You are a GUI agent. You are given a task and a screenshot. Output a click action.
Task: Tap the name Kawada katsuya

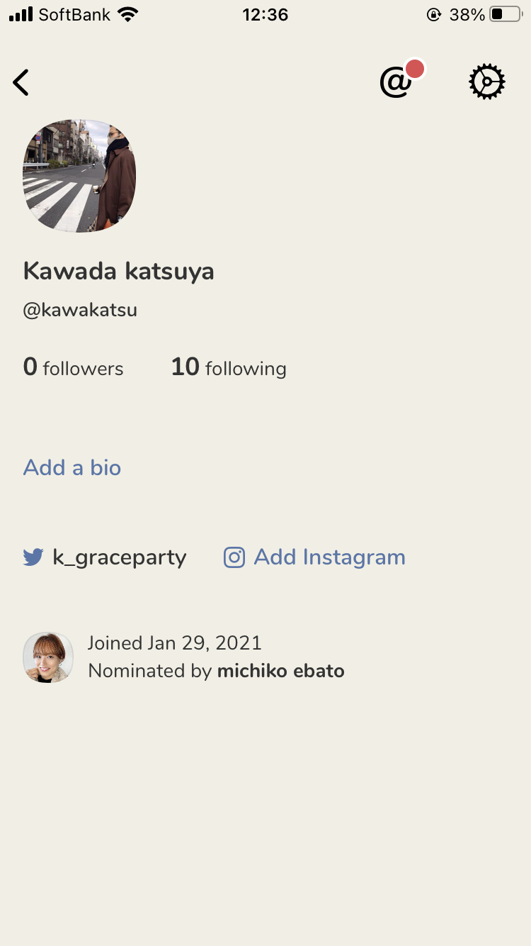pyautogui.click(x=119, y=271)
